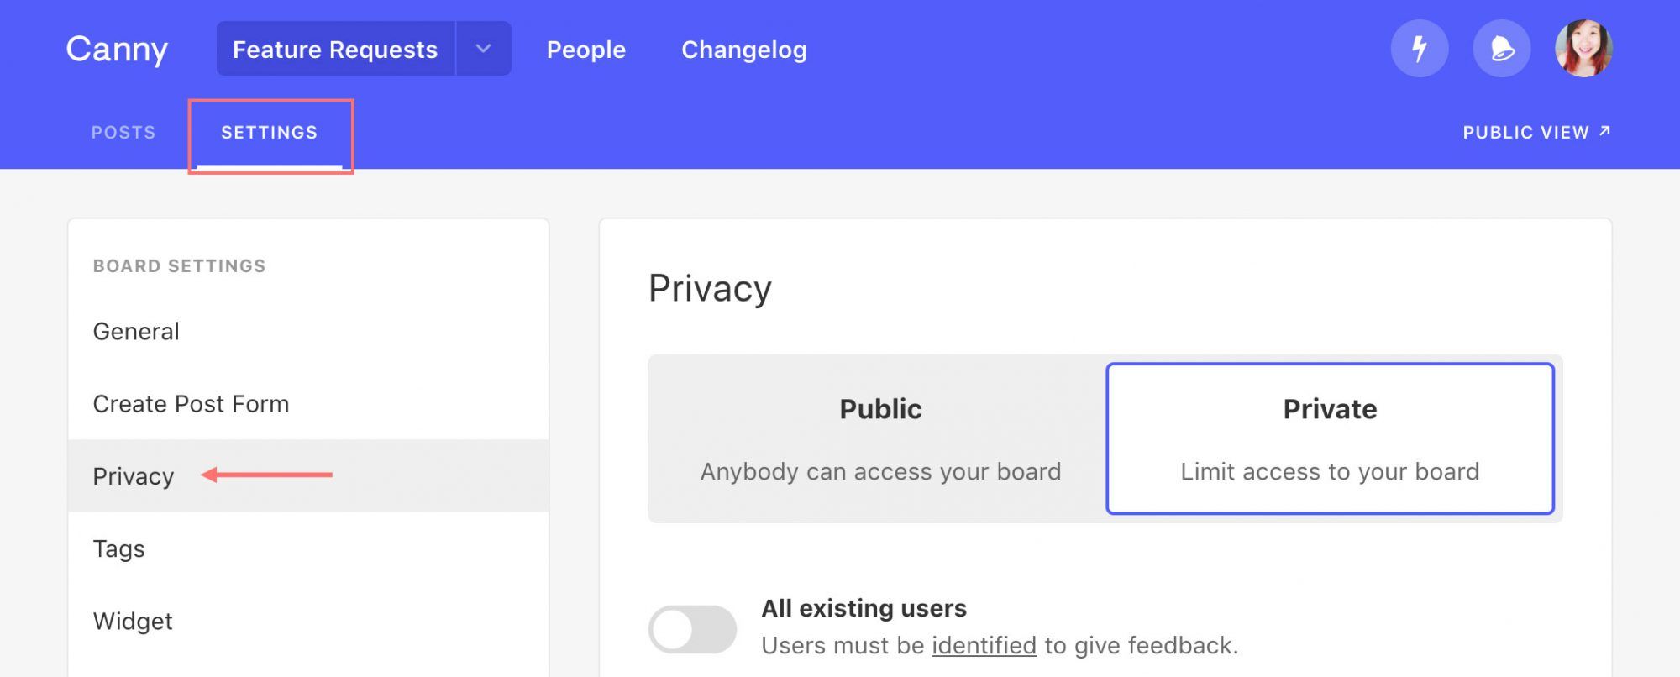Open Tags board settings
This screenshot has height=677, width=1680.
(308, 548)
